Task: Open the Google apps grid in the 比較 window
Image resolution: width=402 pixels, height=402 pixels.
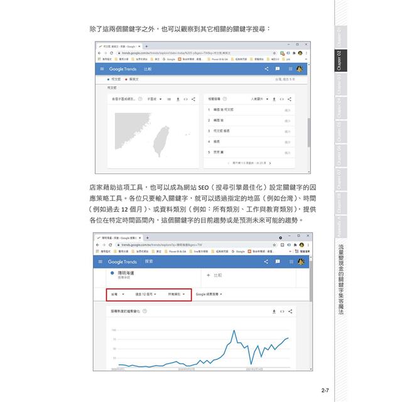Action: coord(290,68)
